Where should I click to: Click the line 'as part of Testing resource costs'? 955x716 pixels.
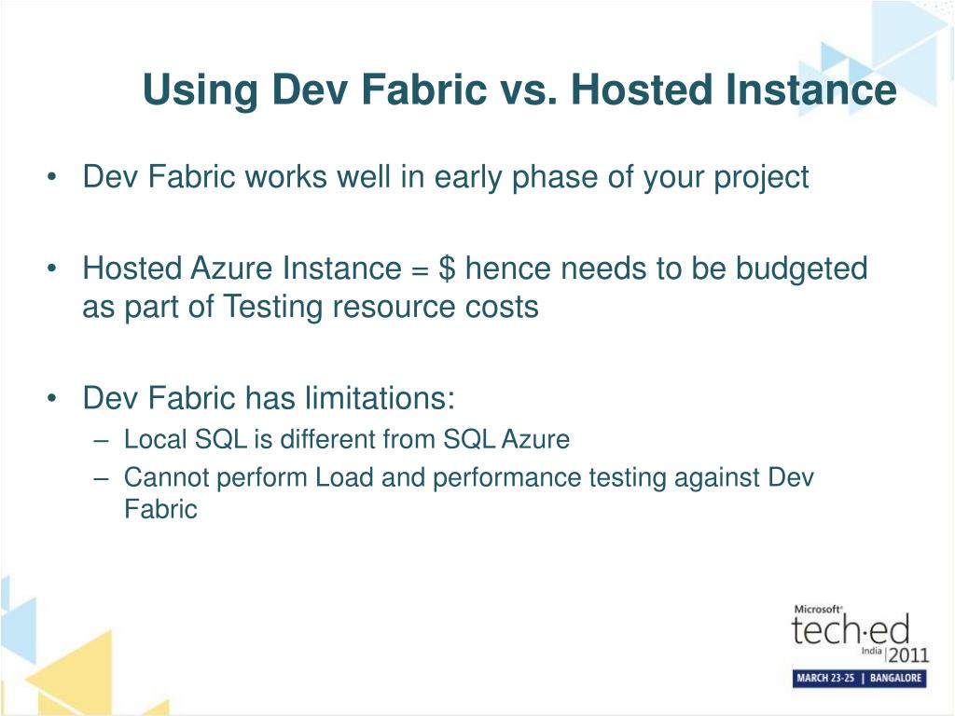(311, 306)
